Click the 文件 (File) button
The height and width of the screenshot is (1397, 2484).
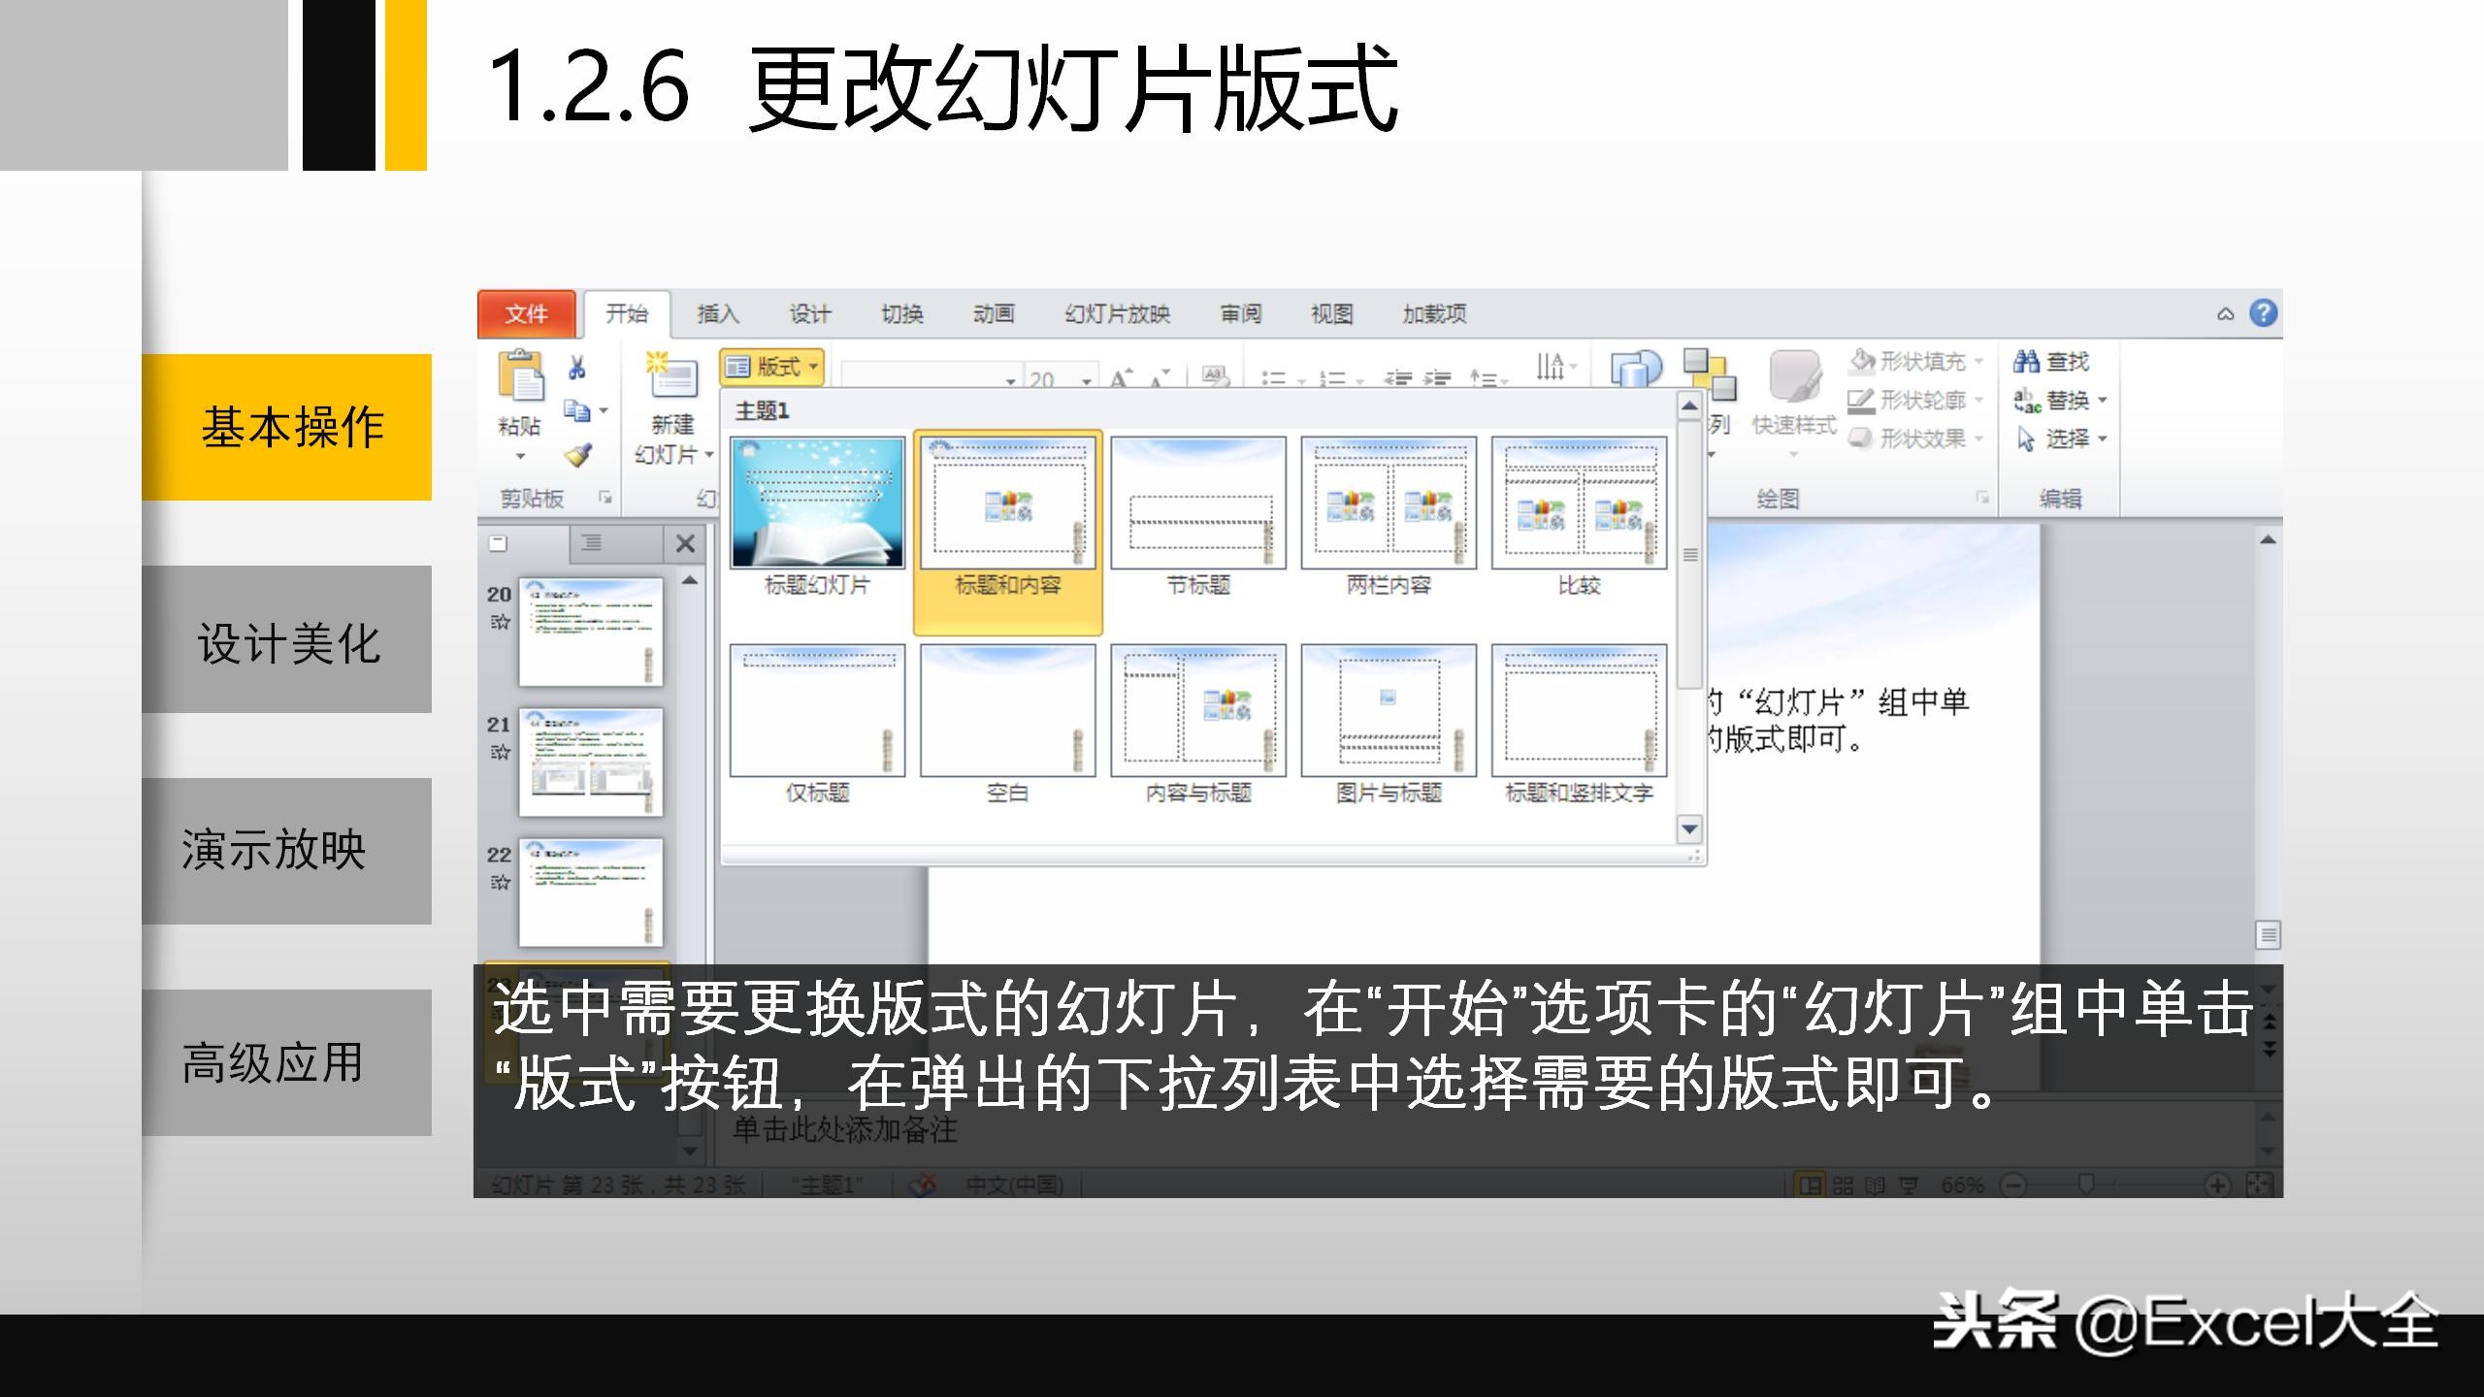524,314
